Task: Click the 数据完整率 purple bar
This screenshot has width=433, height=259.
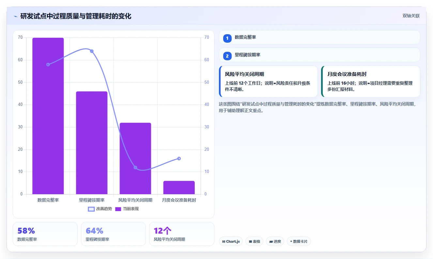Action: point(48,116)
